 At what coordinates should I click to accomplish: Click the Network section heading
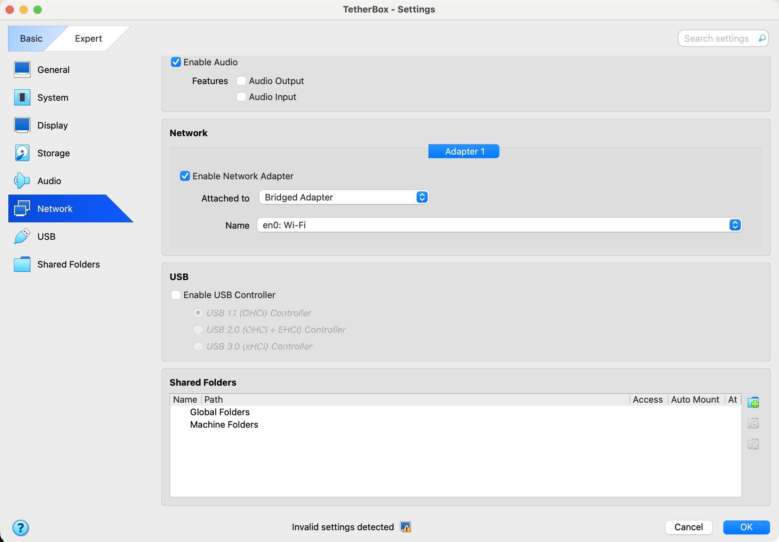(x=188, y=133)
